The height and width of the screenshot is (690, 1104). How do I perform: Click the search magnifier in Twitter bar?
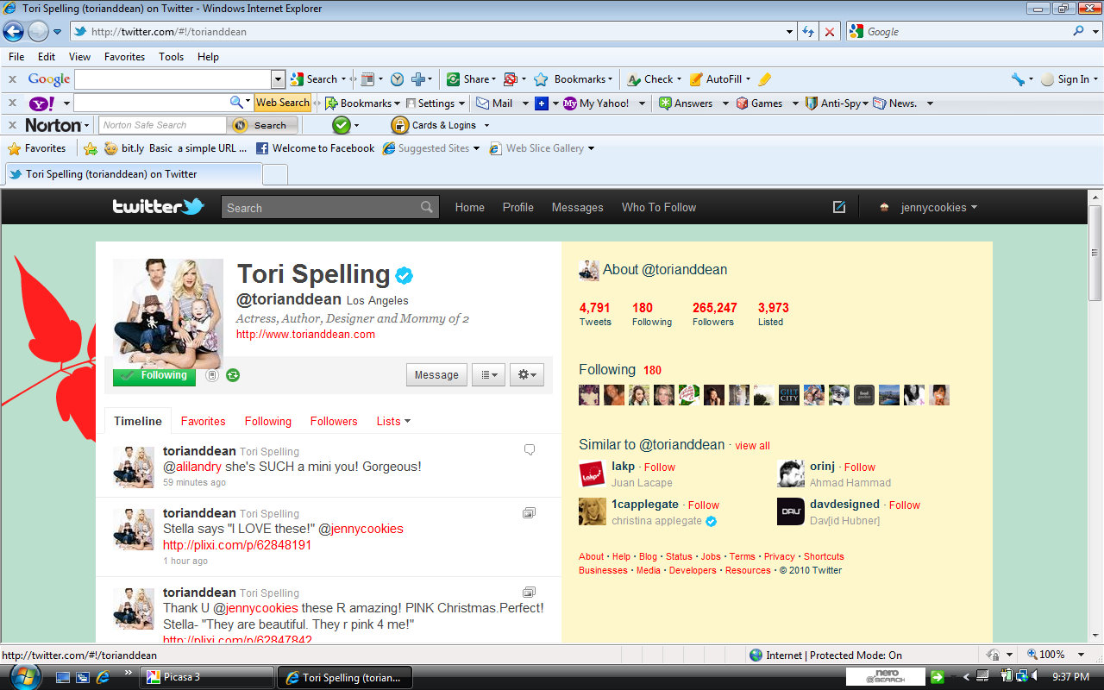(427, 207)
